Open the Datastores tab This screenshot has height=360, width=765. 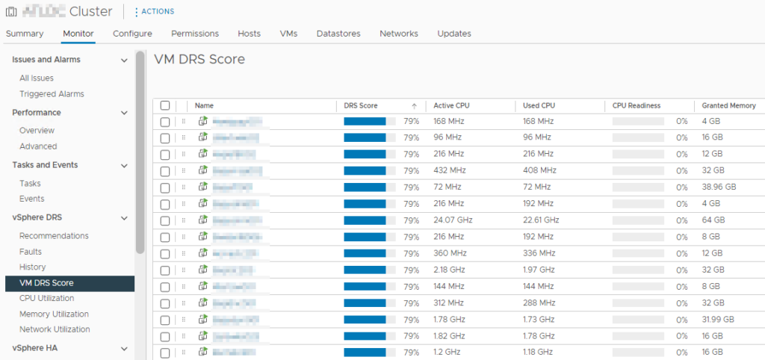pos(338,34)
